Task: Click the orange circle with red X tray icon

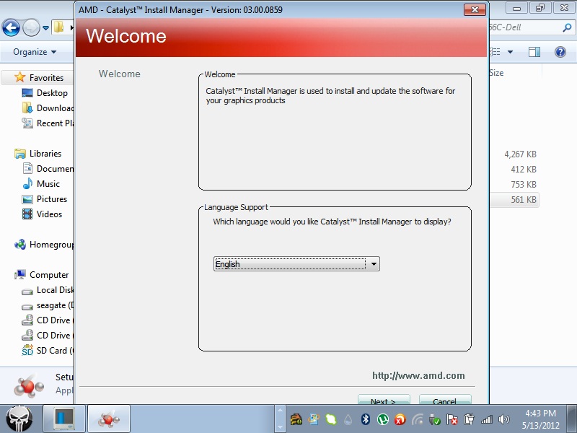Action: click(400, 419)
